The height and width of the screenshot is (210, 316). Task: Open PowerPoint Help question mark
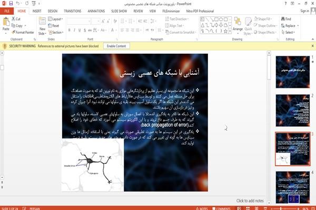pos(285,4)
